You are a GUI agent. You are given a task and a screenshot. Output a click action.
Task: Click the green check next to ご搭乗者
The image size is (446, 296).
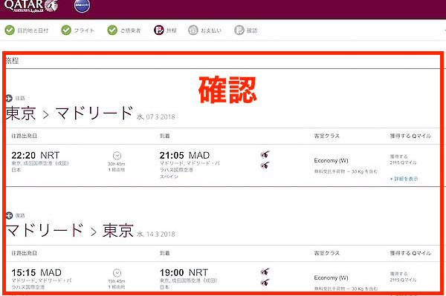112,30
